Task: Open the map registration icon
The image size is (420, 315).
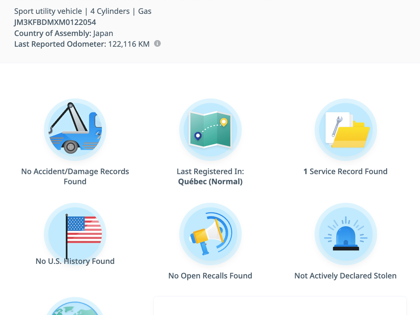Action: point(210,130)
